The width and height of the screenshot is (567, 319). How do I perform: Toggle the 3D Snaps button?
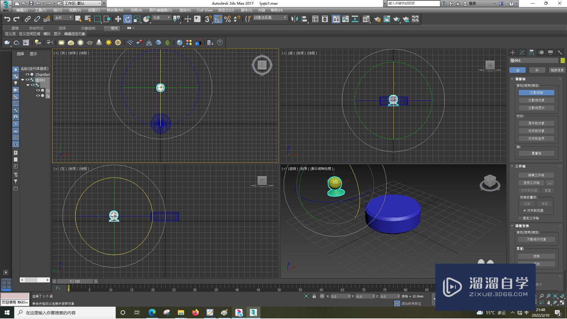coord(208,19)
